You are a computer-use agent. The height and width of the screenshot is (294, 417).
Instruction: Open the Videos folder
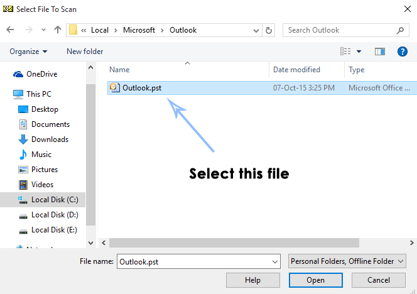click(x=36, y=185)
